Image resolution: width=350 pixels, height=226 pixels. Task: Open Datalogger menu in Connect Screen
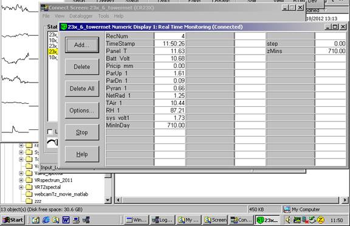pyautogui.click(x=81, y=16)
